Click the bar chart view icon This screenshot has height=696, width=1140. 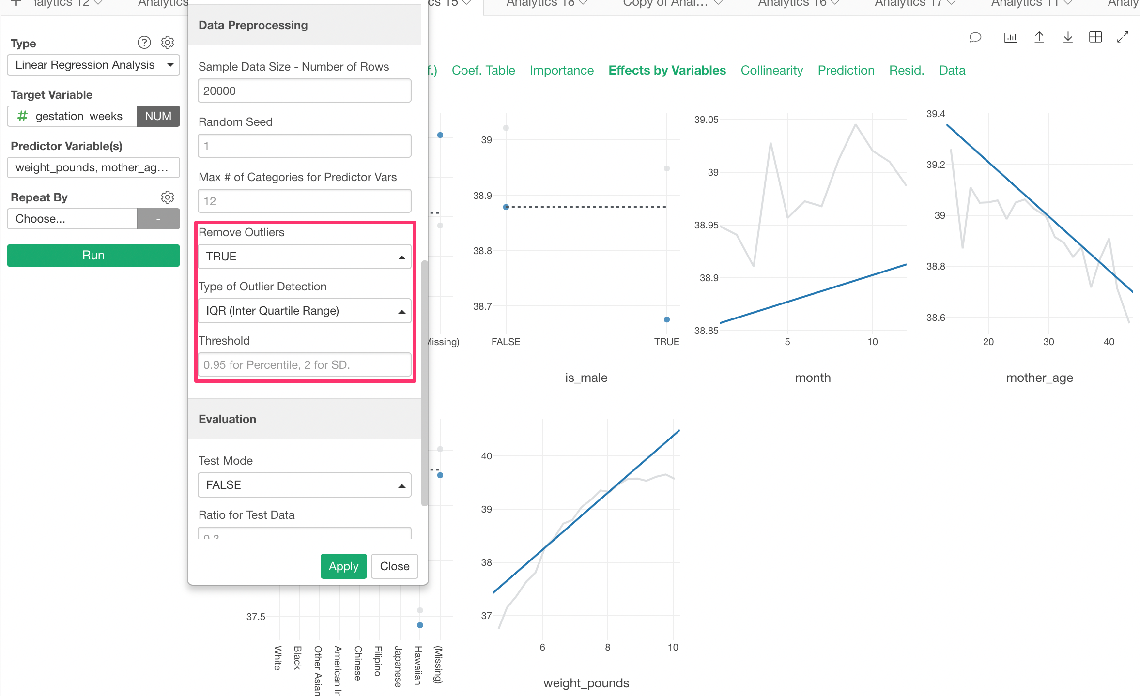[1010, 37]
